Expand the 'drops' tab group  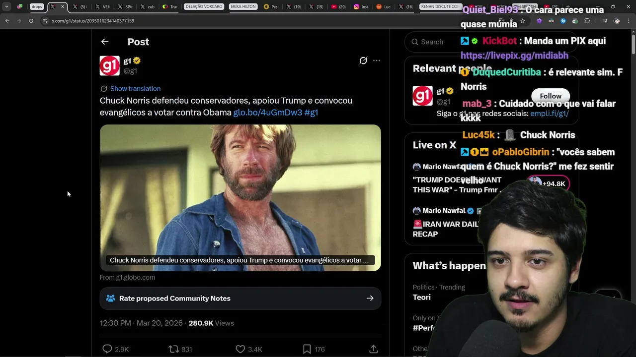click(37, 7)
